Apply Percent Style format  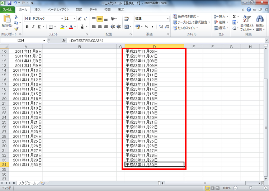(x=146, y=27)
